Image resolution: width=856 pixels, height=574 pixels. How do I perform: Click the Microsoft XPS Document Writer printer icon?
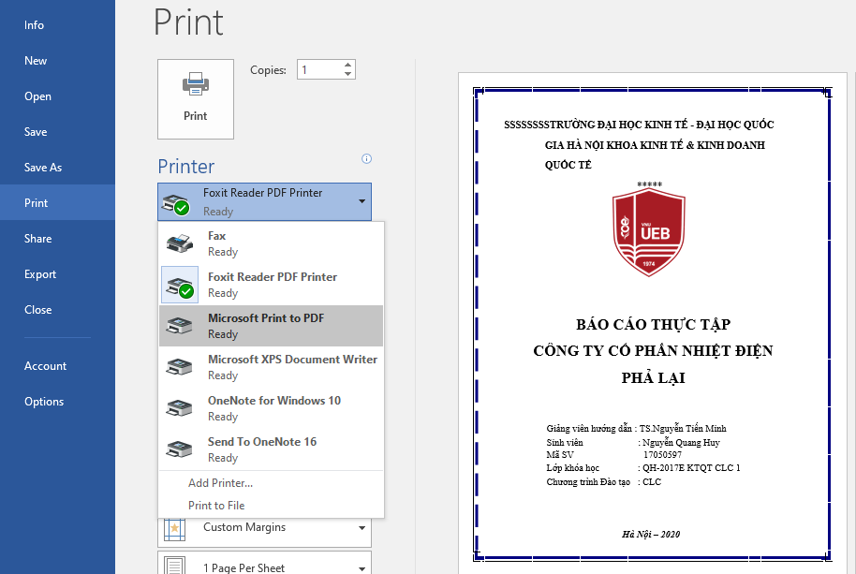click(x=180, y=367)
